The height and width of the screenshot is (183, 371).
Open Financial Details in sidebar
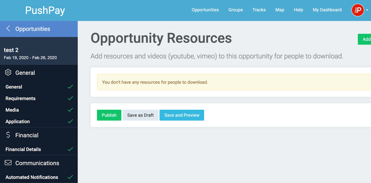click(23, 149)
